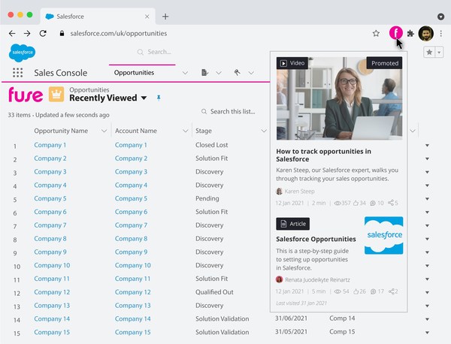Open the app launcher grid icon
Screen dimensions: 451x344
(17, 73)
